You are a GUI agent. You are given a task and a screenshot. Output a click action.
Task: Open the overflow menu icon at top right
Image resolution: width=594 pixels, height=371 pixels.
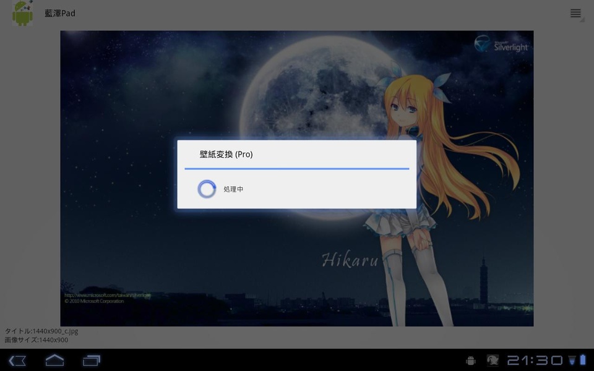coord(576,14)
